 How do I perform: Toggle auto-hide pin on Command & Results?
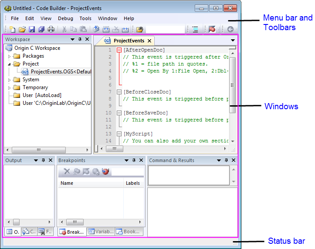point(226,160)
